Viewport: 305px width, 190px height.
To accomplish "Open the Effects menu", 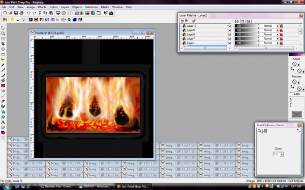I will click(42, 7).
